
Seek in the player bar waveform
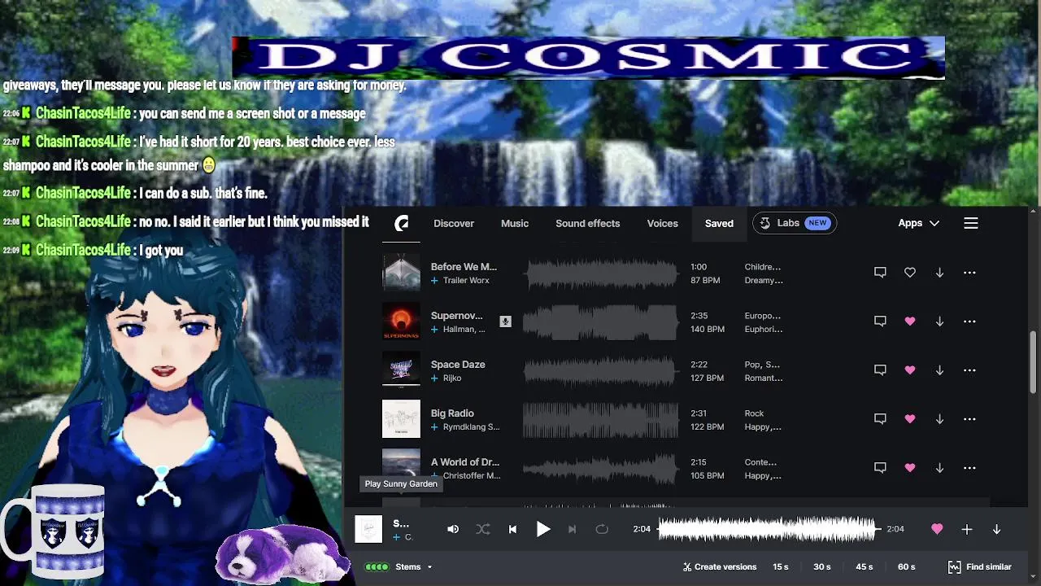click(x=767, y=529)
